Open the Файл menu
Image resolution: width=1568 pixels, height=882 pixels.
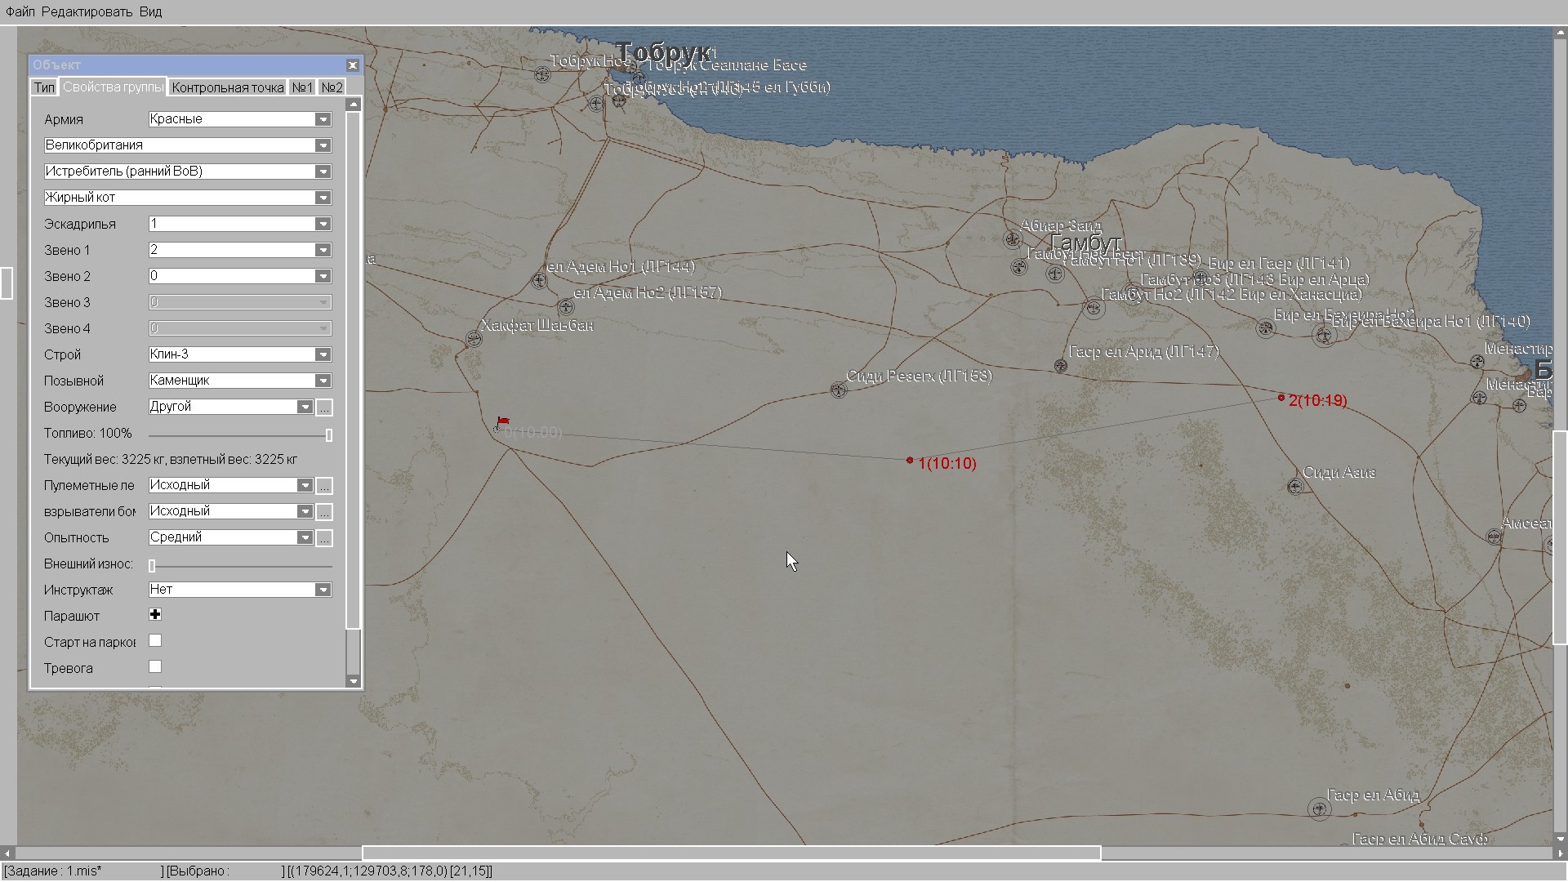[x=20, y=11]
